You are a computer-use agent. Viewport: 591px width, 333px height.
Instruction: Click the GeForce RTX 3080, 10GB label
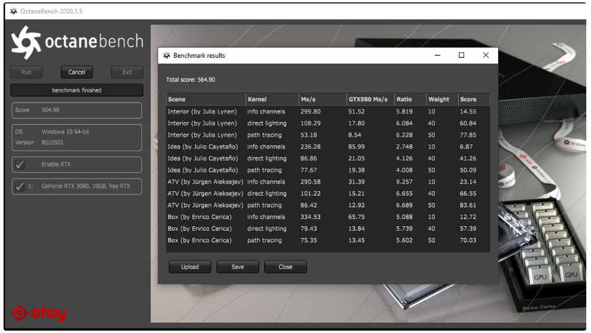(85, 186)
